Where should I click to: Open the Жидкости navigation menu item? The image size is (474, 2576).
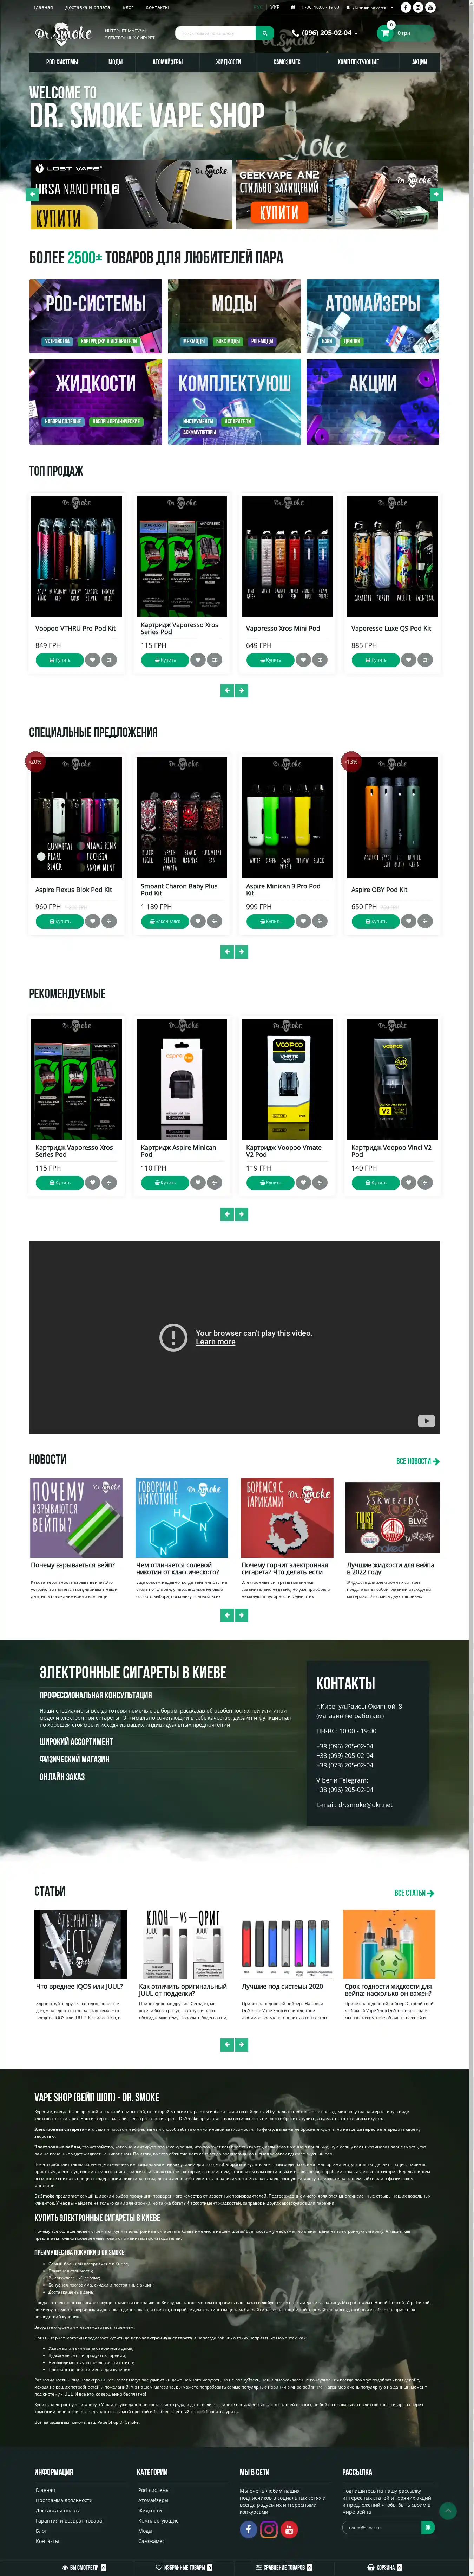point(229,62)
